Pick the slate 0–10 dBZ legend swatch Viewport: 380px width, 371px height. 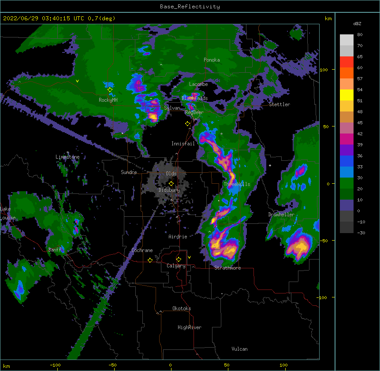(x=346, y=205)
